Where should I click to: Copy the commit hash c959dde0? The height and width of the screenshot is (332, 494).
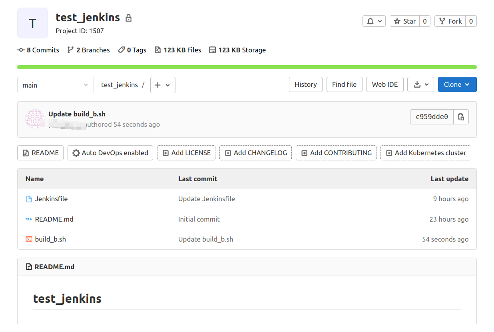(461, 116)
